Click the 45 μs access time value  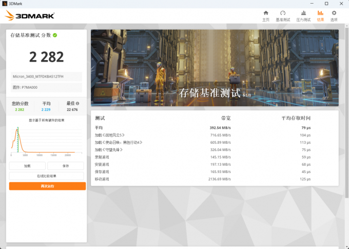click(306, 172)
